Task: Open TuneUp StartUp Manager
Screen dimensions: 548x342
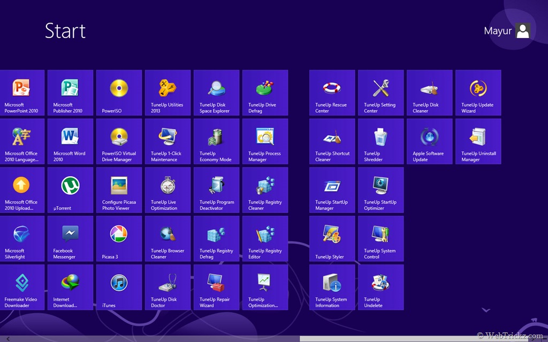Action: pyautogui.click(x=332, y=190)
